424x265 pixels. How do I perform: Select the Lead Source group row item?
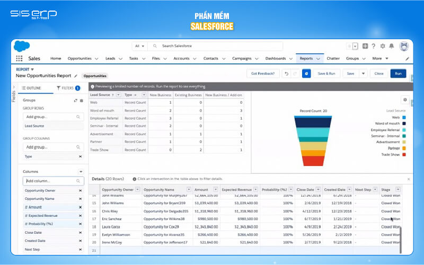[x=54, y=126]
